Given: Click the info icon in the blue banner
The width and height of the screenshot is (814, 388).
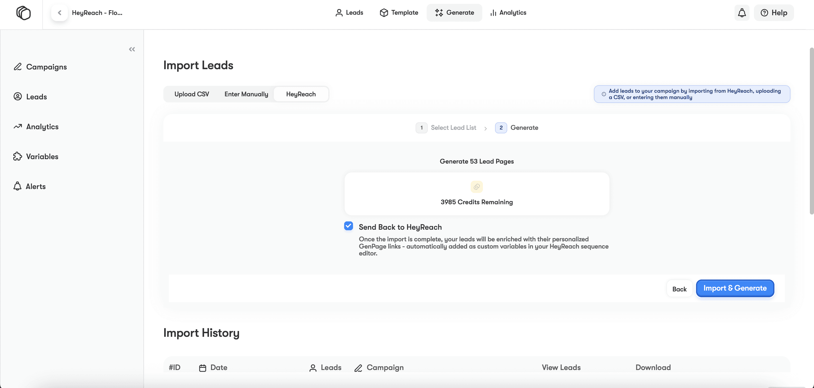Looking at the screenshot, I should click(604, 94).
